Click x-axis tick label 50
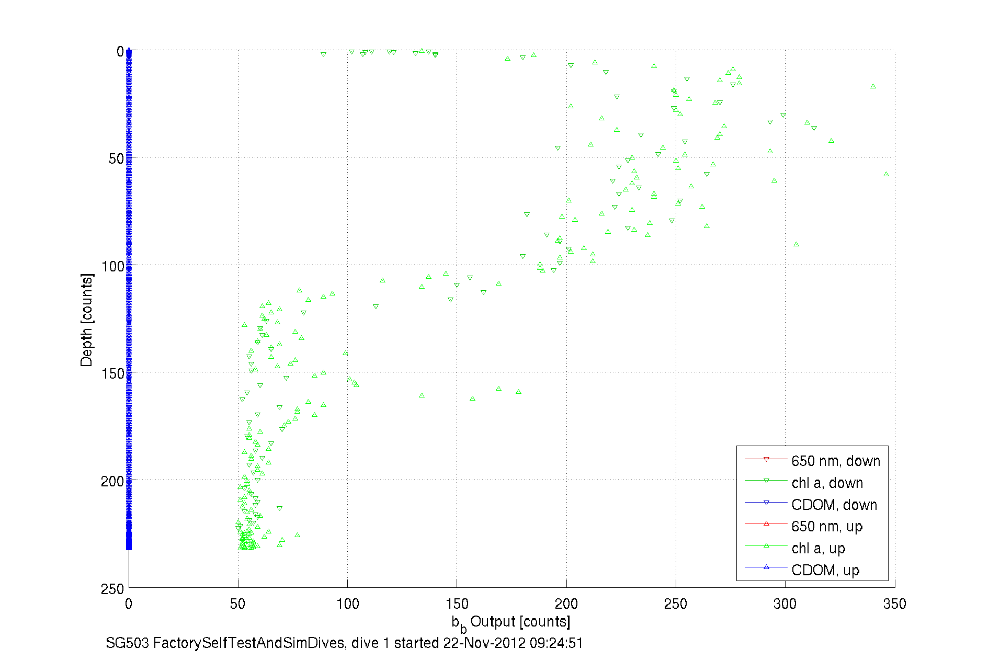 (x=238, y=604)
